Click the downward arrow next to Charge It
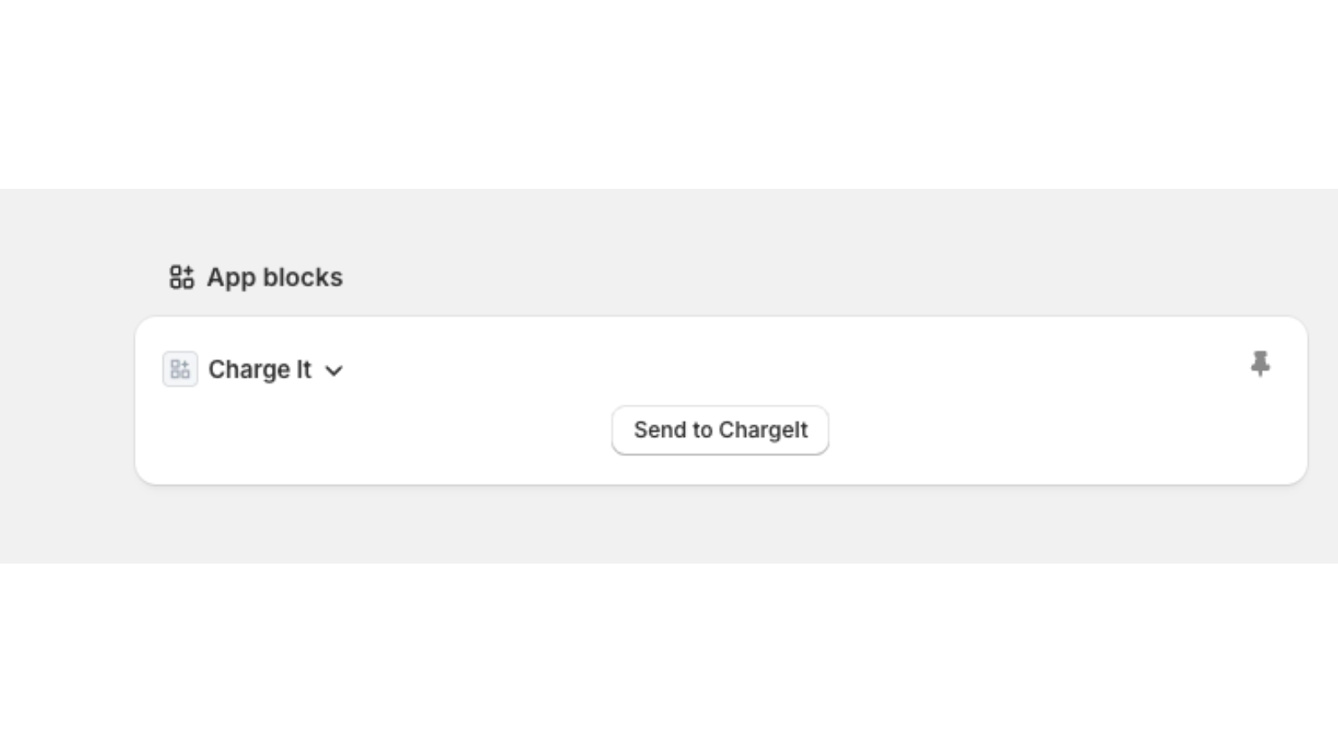 point(334,370)
